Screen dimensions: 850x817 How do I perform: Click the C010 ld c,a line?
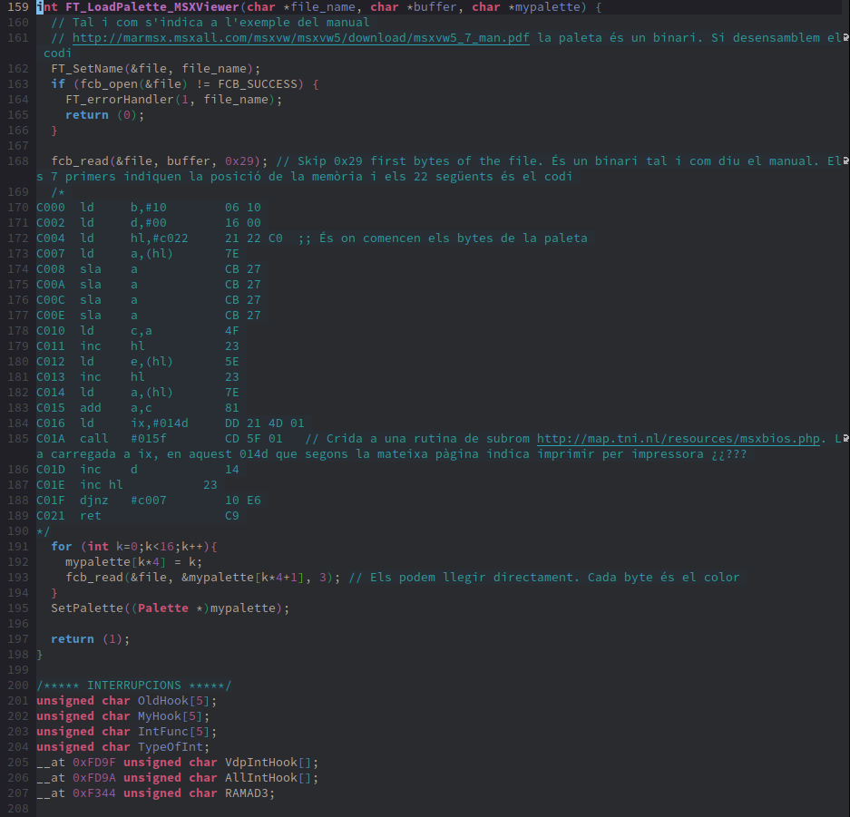[x=138, y=330]
